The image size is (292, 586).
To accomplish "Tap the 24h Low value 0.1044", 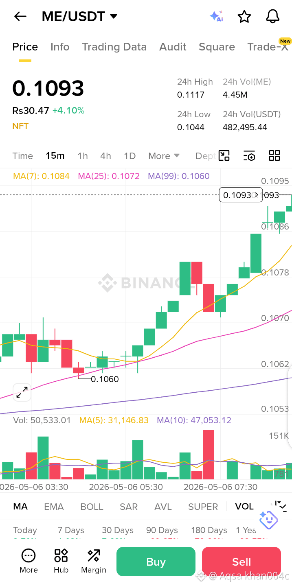I will click(191, 127).
